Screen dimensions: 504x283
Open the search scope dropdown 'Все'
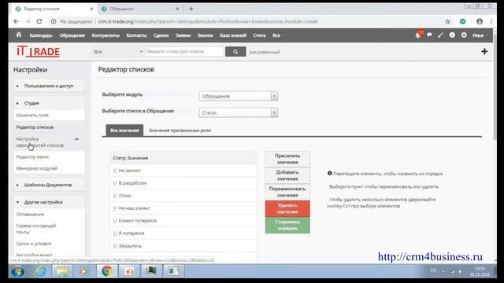pos(118,52)
